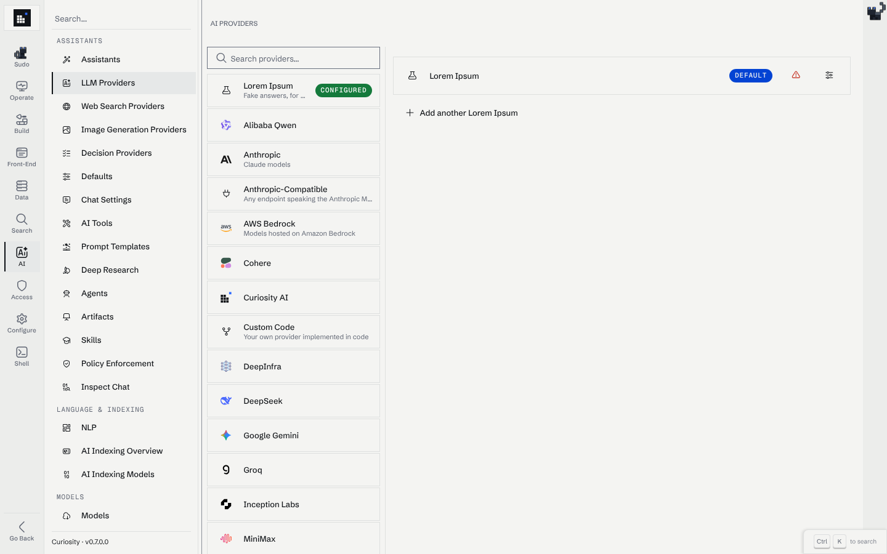
Task: Click the user avatar icon top right
Action: coord(876,11)
